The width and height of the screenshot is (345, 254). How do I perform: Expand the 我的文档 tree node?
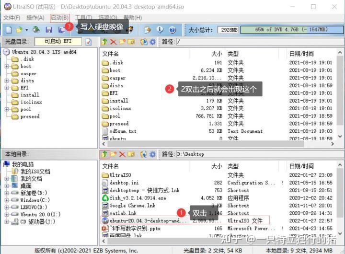[x=7, y=178]
